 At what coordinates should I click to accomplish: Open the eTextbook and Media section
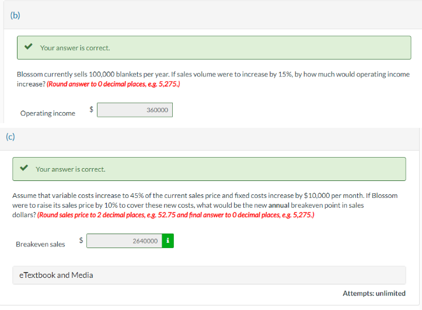[x=209, y=275]
